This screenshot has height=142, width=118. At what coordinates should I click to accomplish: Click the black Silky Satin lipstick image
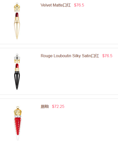point(17,72)
